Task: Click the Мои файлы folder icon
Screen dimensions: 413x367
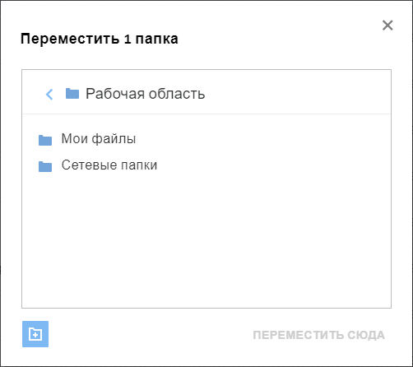Action: point(45,140)
